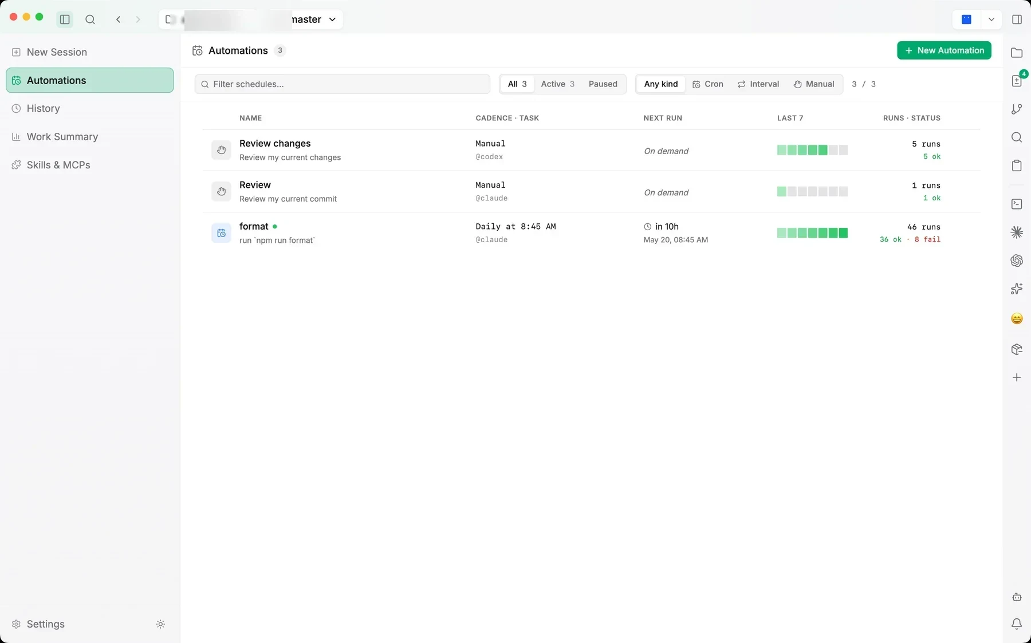Open the master branch dropdown

(251, 19)
